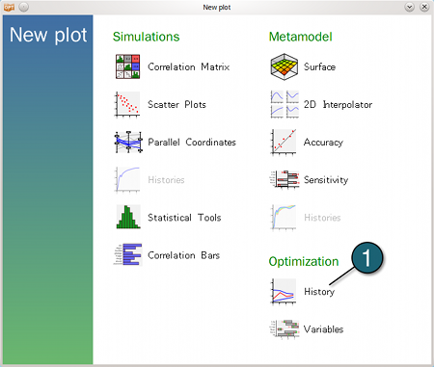Image resolution: width=434 pixels, height=367 pixels.
Task: Click the Variables label
Action: point(323,329)
